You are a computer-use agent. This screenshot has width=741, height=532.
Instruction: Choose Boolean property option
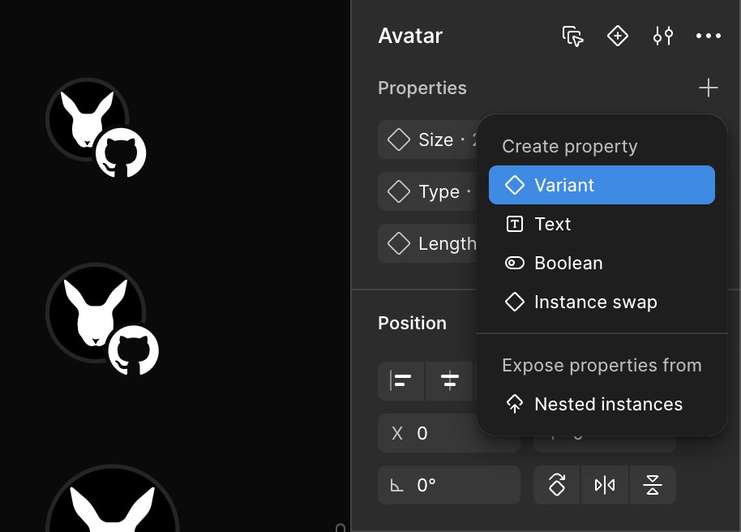602,263
